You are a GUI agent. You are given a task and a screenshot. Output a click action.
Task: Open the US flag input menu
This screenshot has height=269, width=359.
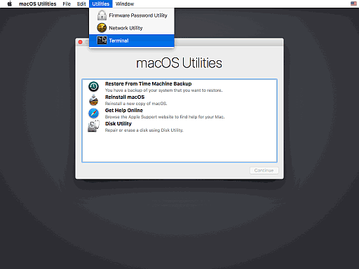click(353, 4)
